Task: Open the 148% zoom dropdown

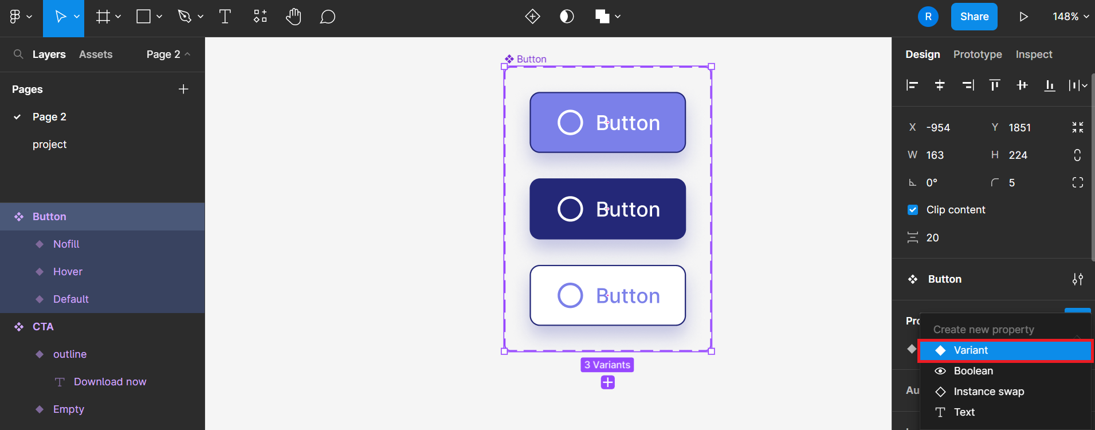Action: pyautogui.click(x=1070, y=17)
